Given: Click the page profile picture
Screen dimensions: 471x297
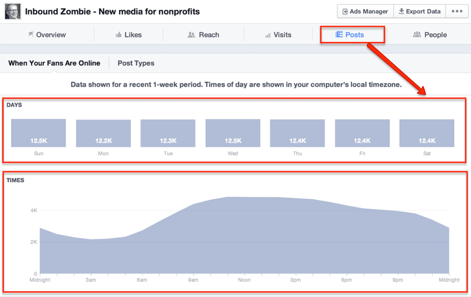Looking at the screenshot, I should [x=12, y=10].
